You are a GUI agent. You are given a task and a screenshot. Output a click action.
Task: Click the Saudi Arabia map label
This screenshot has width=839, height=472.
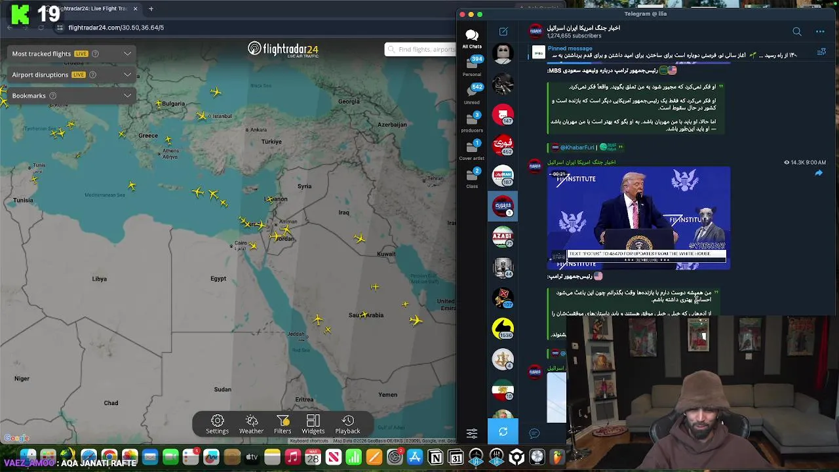(366, 315)
